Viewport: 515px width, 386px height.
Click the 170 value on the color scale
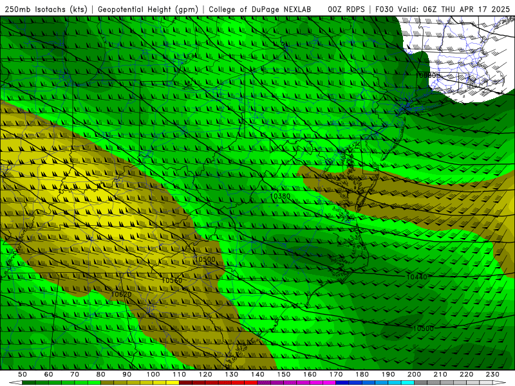[336, 374]
